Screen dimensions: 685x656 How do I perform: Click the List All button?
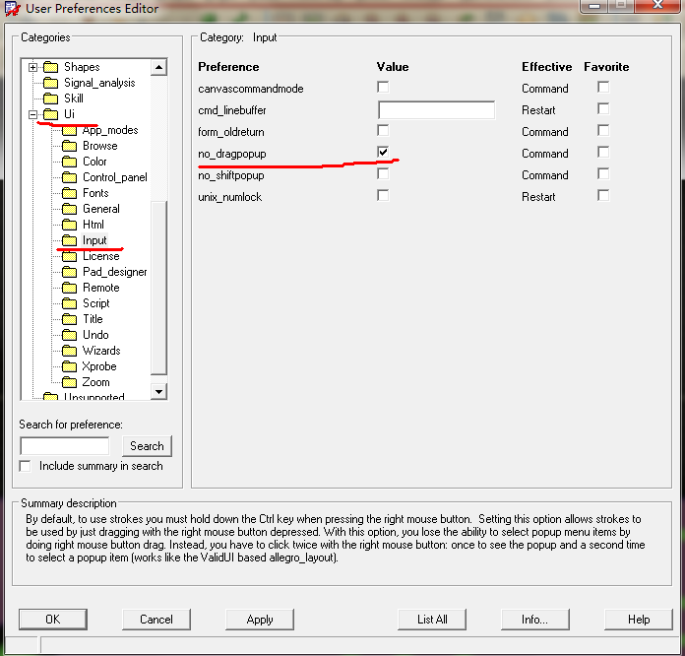coord(432,620)
